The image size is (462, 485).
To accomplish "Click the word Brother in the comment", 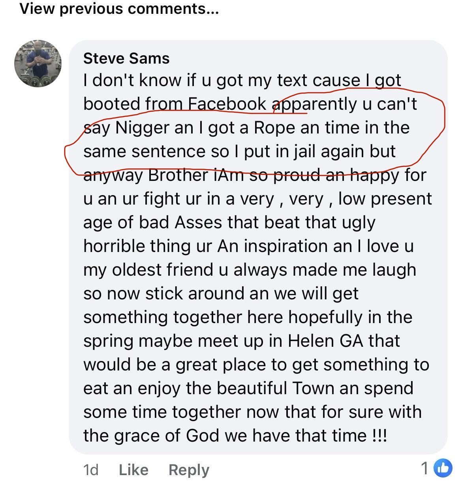I will click(x=178, y=175).
